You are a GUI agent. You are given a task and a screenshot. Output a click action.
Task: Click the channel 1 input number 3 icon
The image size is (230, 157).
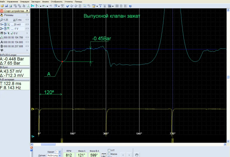click(x=5, y=25)
